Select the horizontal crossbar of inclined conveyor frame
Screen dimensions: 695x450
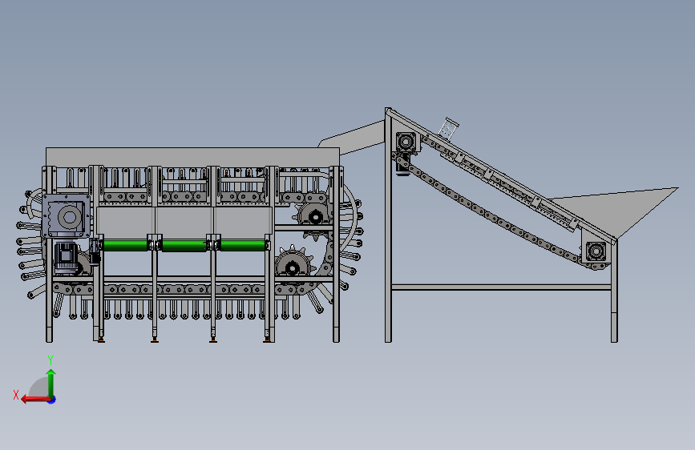click(x=501, y=287)
